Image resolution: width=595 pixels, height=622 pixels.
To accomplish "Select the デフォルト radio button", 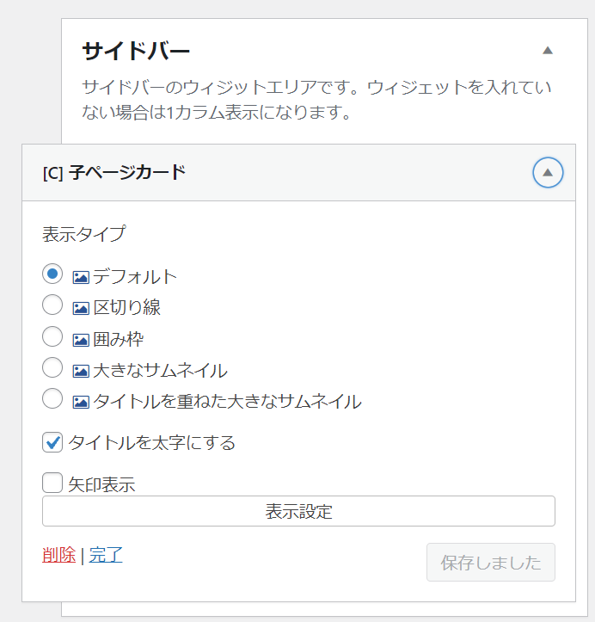I will point(52,274).
